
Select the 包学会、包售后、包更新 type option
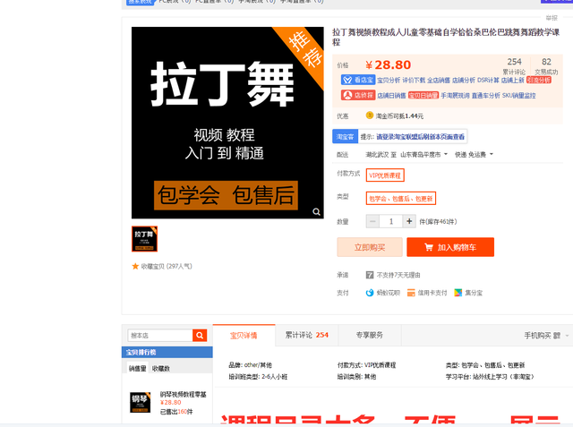coord(401,199)
